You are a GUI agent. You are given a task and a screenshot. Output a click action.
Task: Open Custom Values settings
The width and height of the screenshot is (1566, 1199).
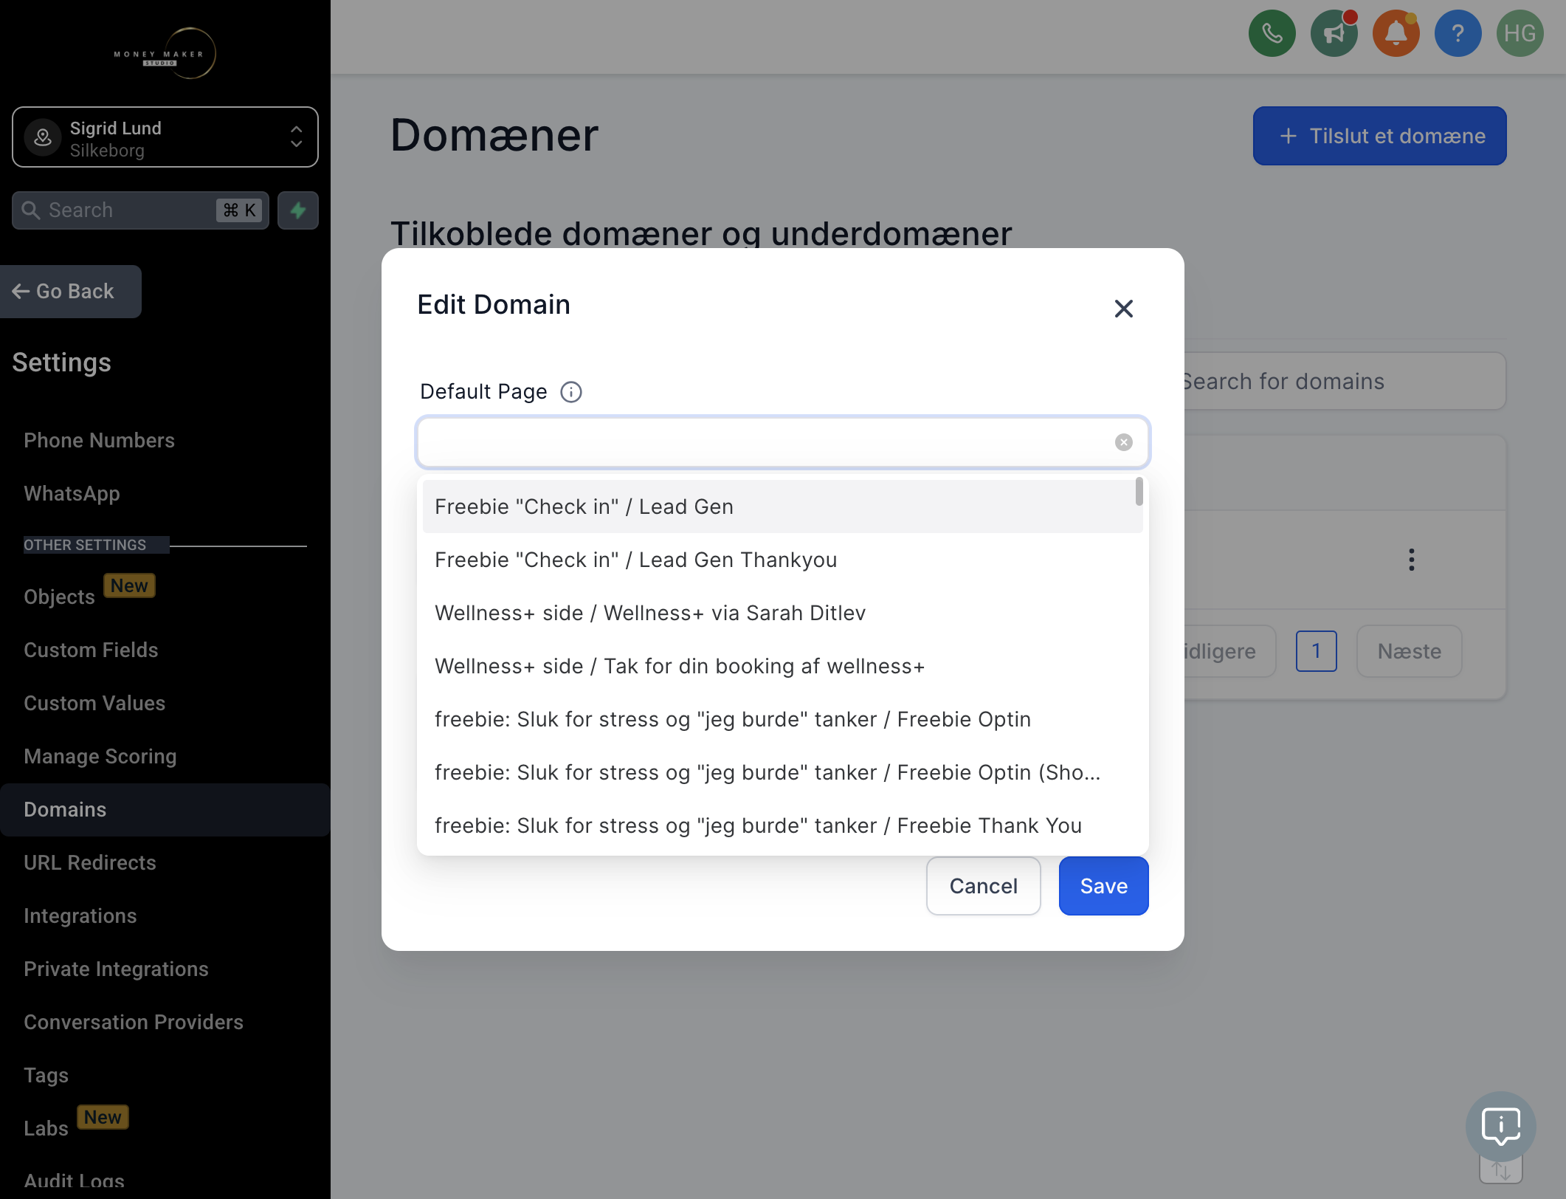click(x=94, y=703)
